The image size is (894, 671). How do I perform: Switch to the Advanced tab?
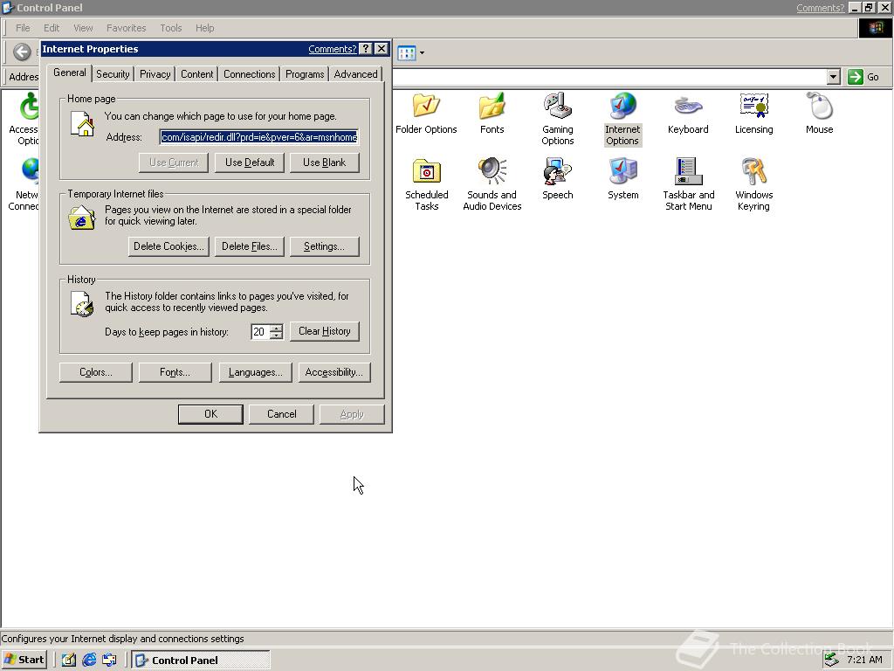coord(355,74)
